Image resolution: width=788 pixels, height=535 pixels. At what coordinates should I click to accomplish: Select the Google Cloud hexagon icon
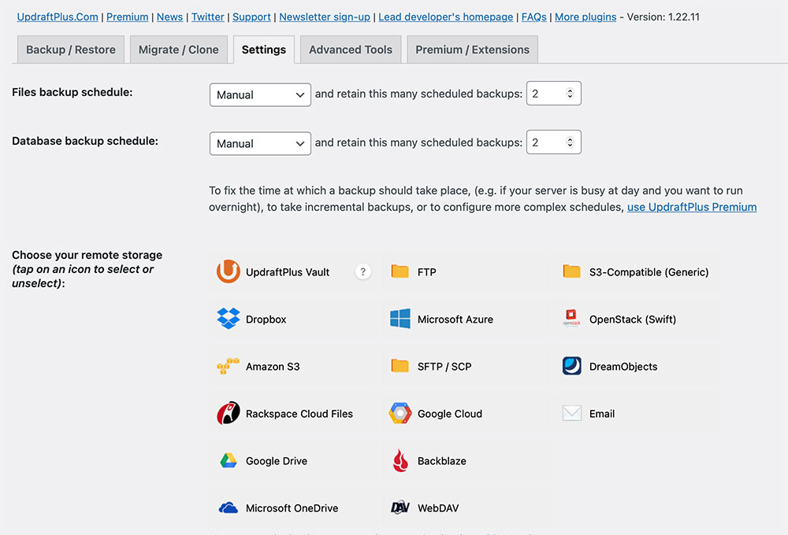pos(400,413)
